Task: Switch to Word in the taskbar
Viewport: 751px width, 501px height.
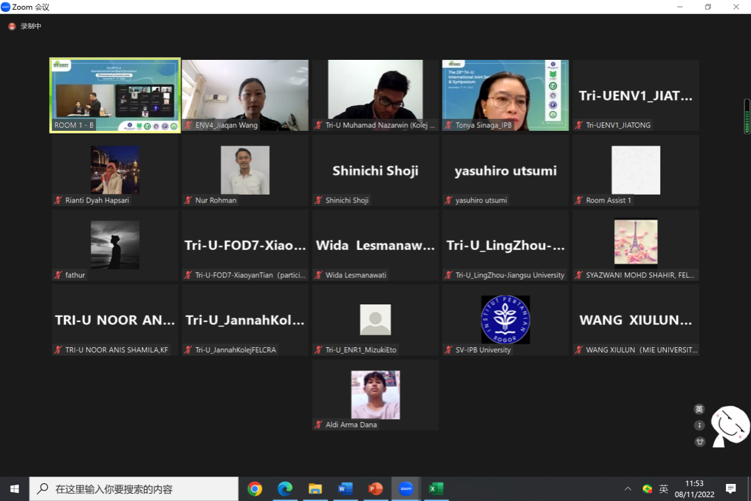Action: (345, 489)
